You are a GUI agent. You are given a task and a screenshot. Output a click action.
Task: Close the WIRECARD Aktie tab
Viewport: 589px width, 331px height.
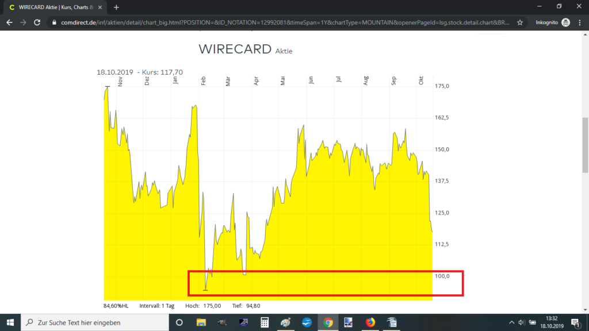[100, 7]
